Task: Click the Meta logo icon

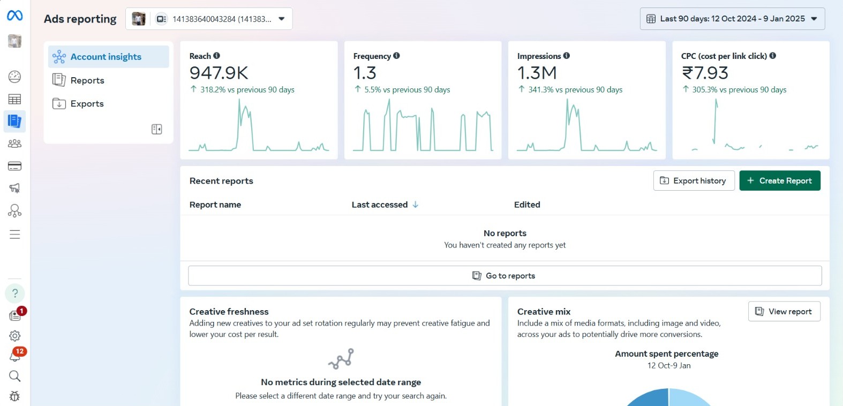Action: 14,16
